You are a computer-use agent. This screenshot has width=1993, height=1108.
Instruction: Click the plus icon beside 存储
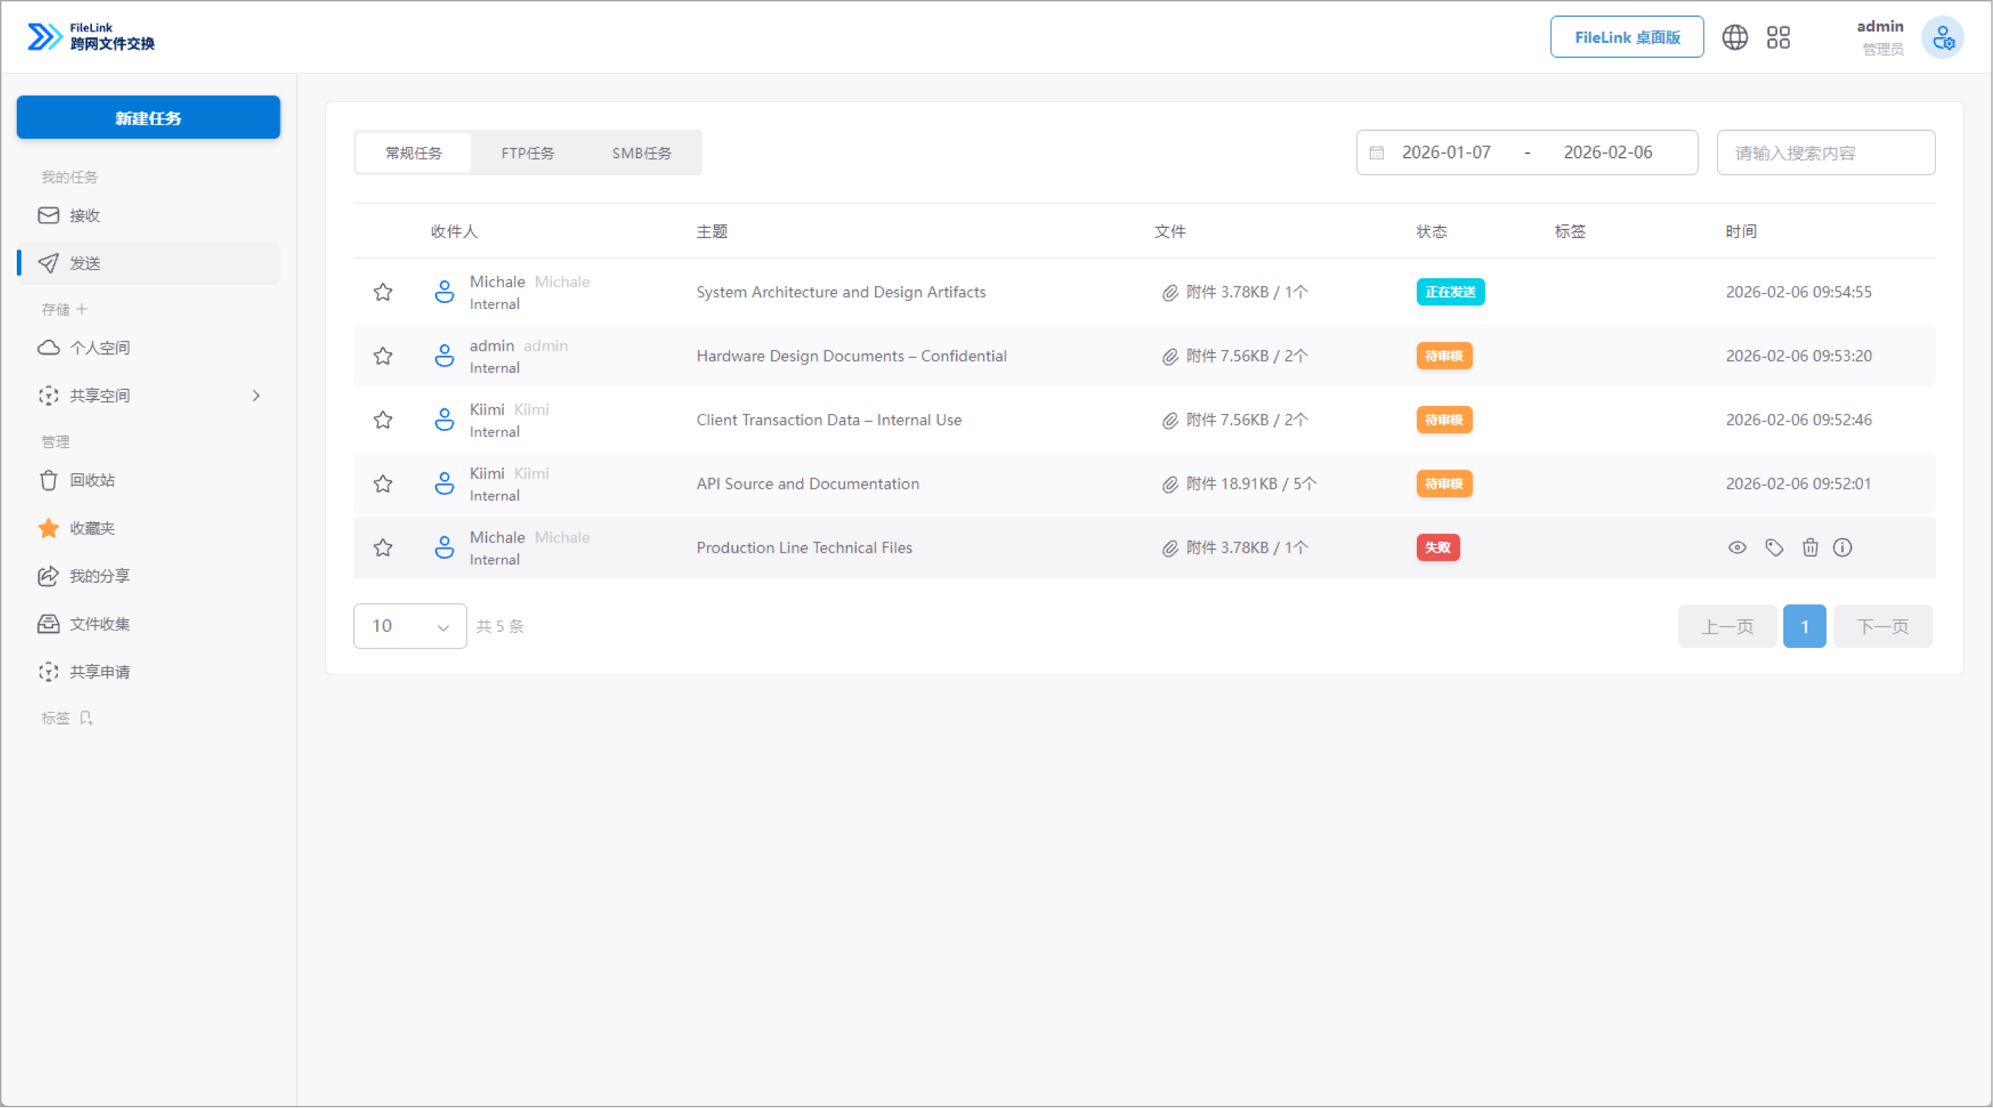pyautogui.click(x=82, y=309)
